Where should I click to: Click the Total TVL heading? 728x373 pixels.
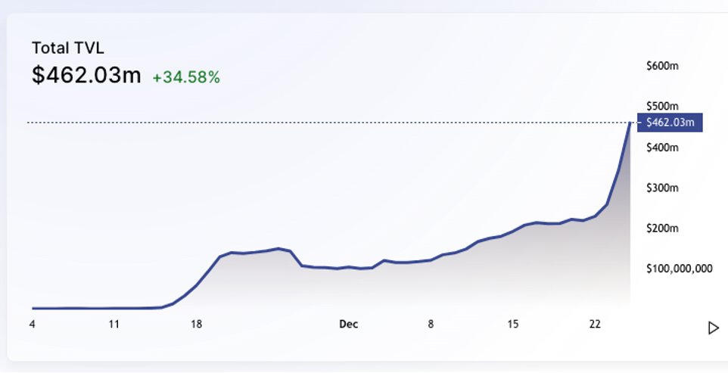pos(67,48)
